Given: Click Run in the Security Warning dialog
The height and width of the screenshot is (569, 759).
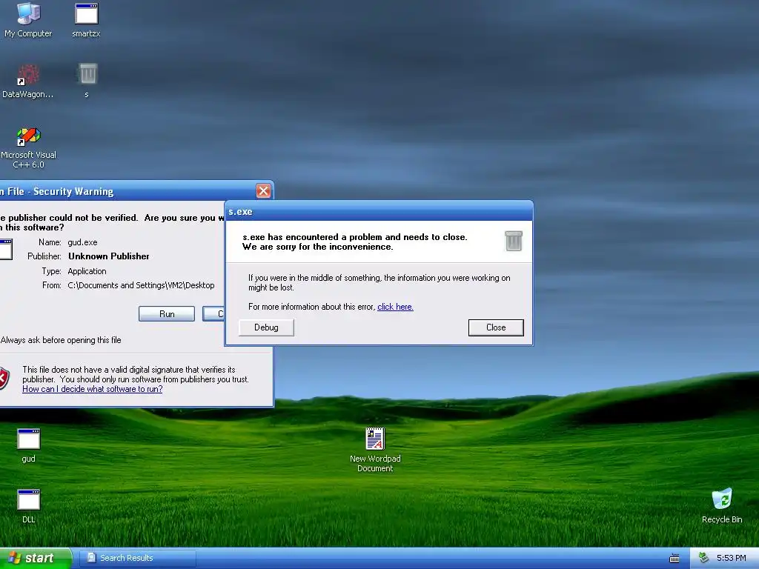Looking at the screenshot, I should tap(167, 313).
